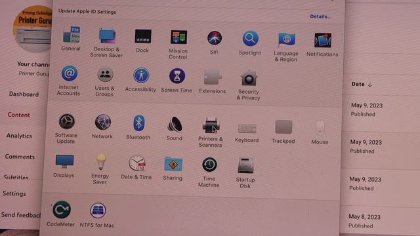
Task: Open Settings in YouTube Studio sidebar
Action: click(14, 193)
